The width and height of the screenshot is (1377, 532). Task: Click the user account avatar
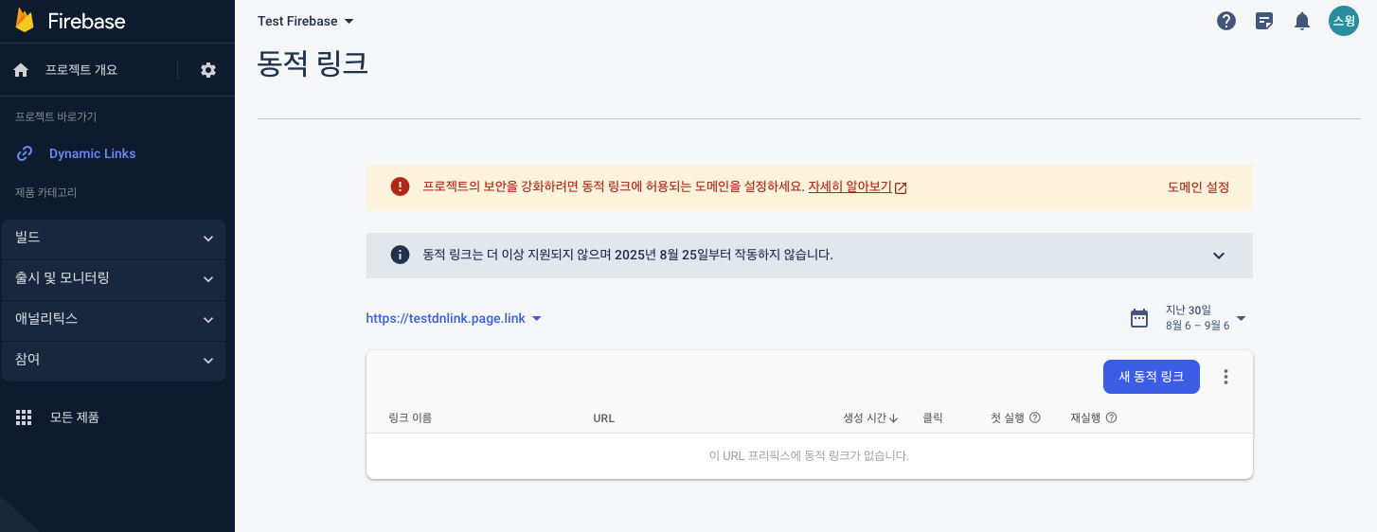pyautogui.click(x=1343, y=21)
